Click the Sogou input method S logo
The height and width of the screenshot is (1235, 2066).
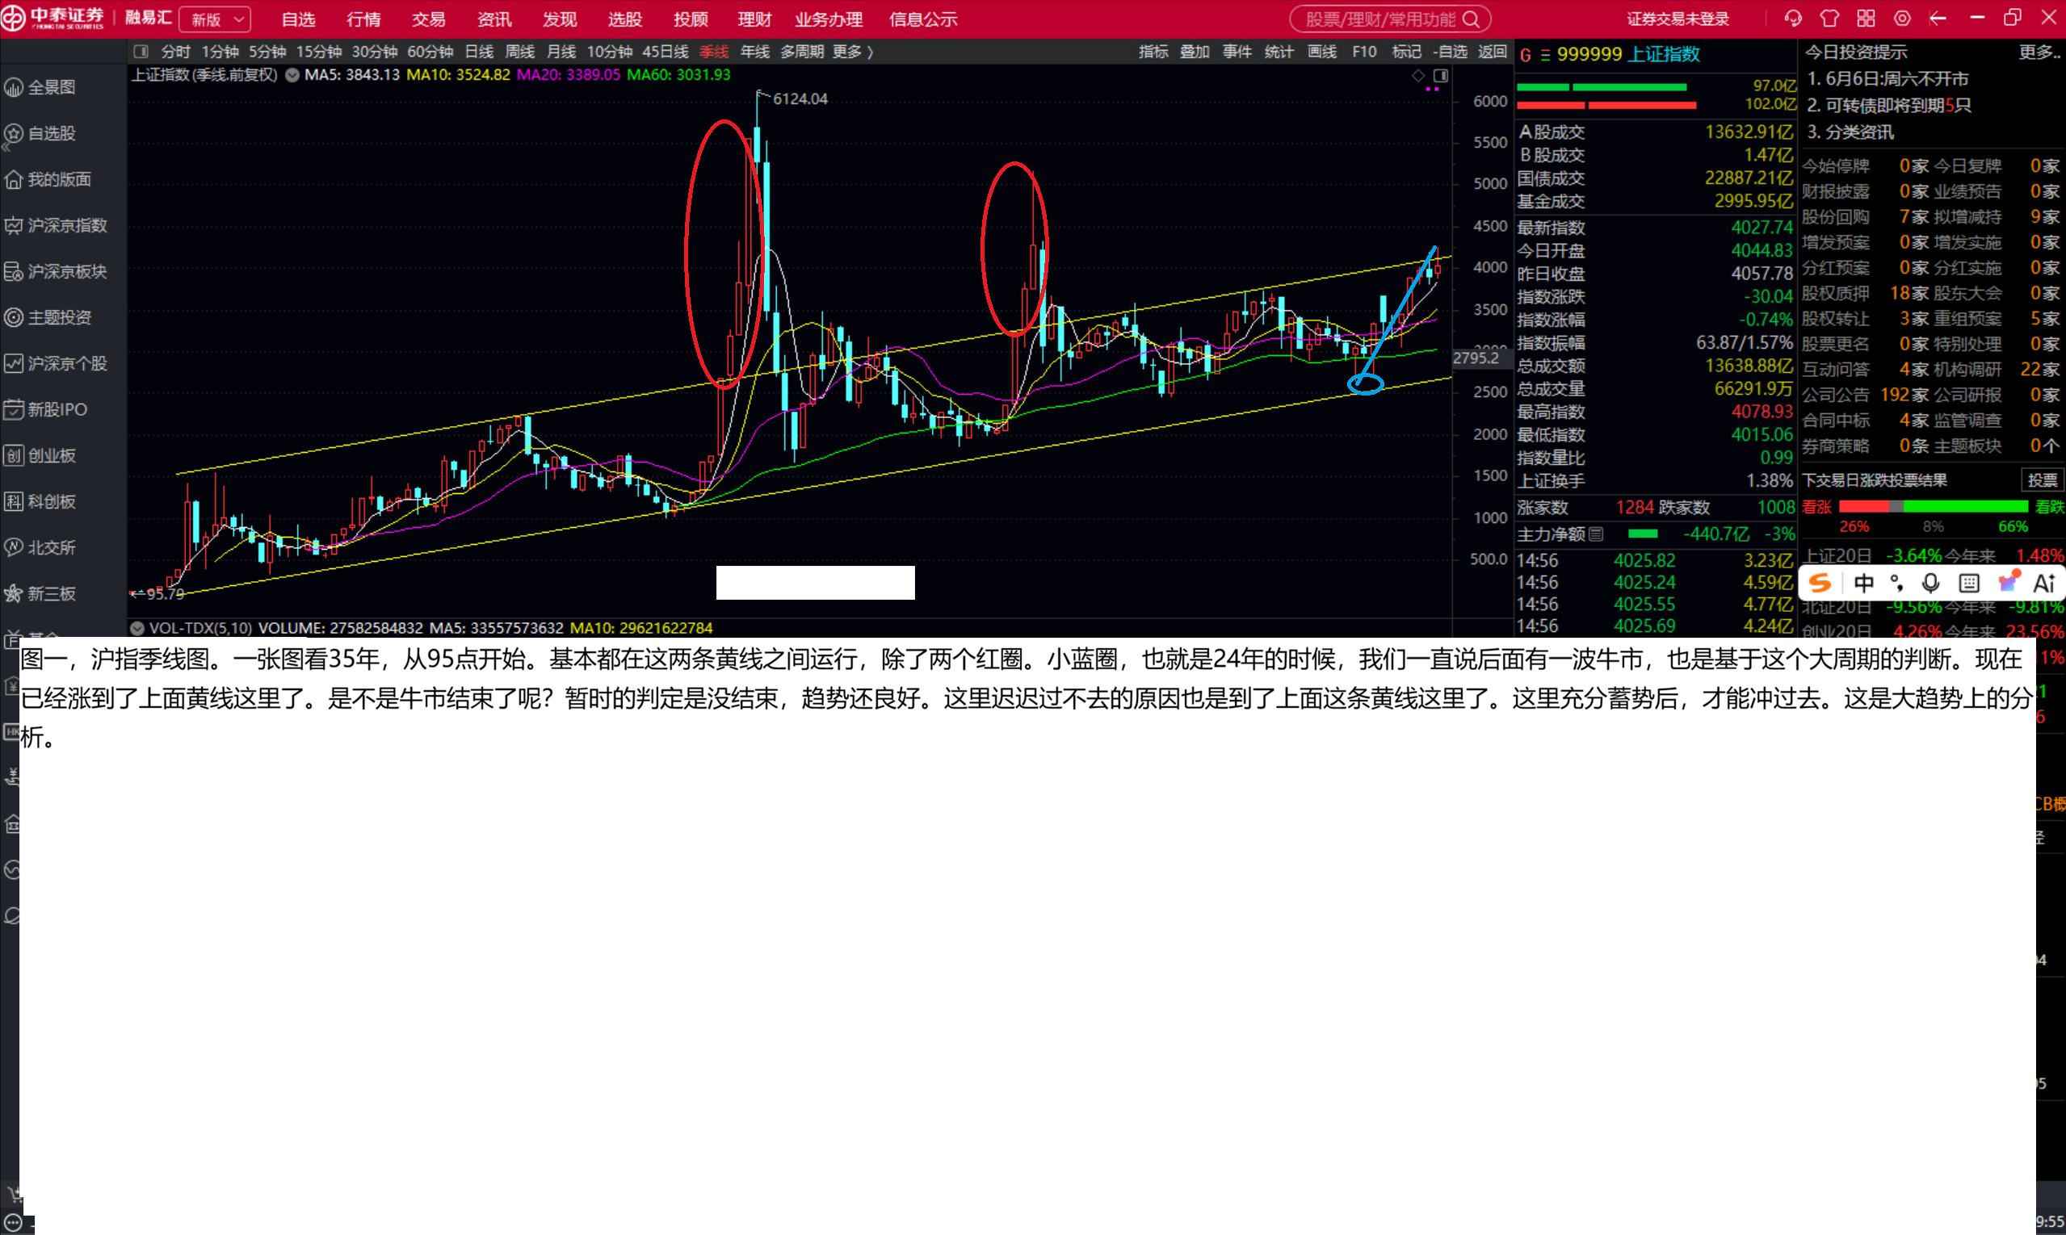point(1820,583)
